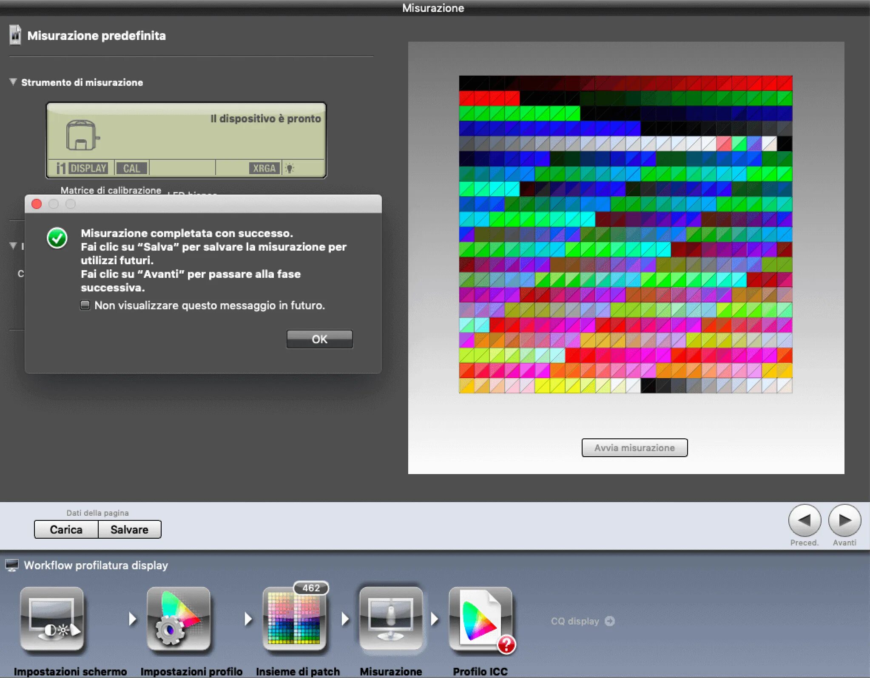Click the CAL indicator on device panel

[131, 168]
